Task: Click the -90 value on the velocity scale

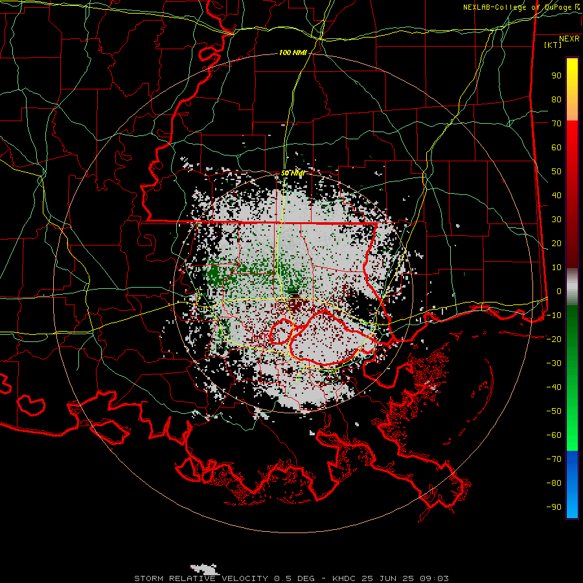Action: (x=554, y=507)
